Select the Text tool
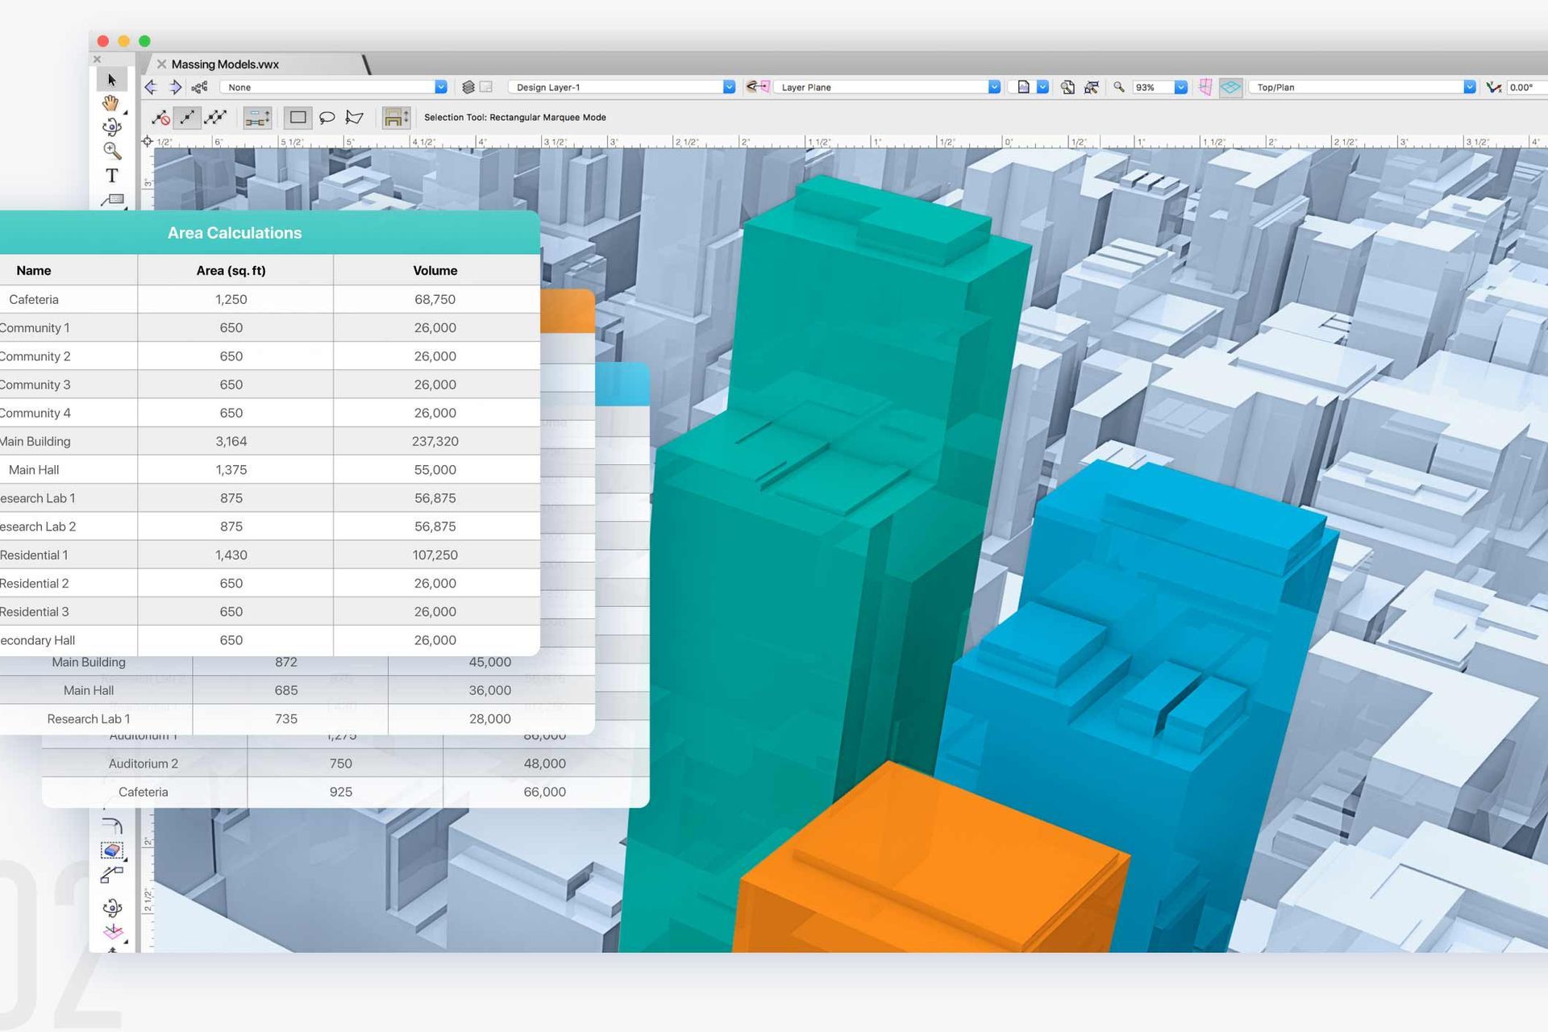This screenshot has width=1548, height=1032. [112, 176]
